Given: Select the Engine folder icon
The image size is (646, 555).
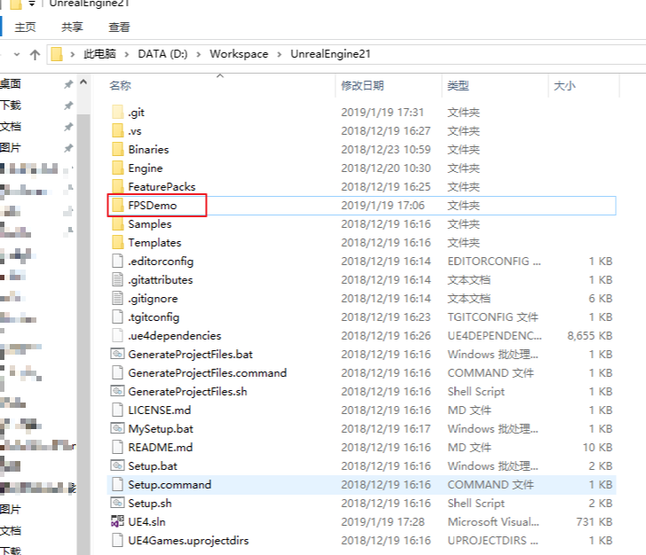Looking at the screenshot, I should [x=118, y=168].
